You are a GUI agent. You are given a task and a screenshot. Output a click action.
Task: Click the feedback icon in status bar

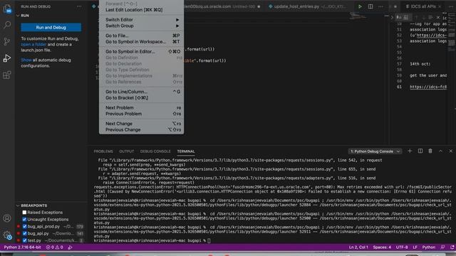coord(442,247)
